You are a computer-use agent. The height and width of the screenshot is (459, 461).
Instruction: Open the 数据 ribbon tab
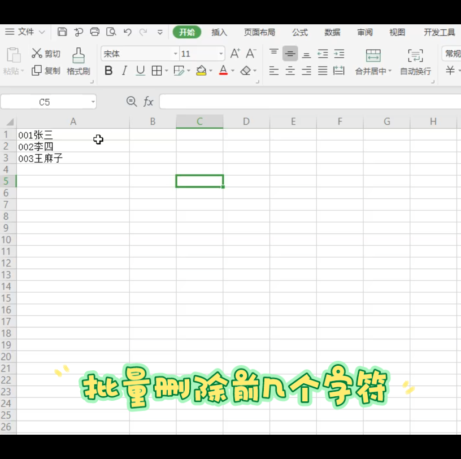pyautogui.click(x=333, y=32)
